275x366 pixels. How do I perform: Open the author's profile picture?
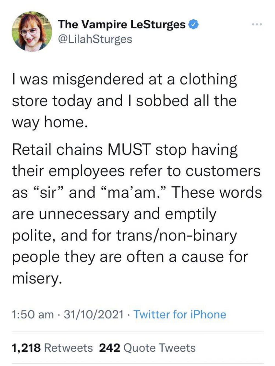[32, 31]
